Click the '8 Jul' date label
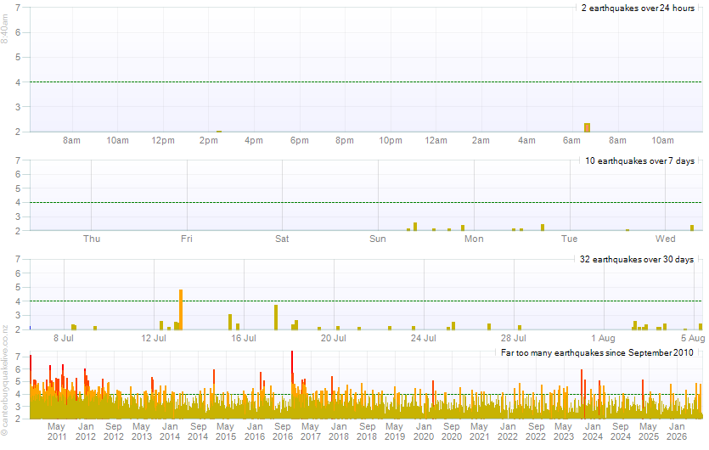The width and height of the screenshot is (709, 450). [x=64, y=338]
